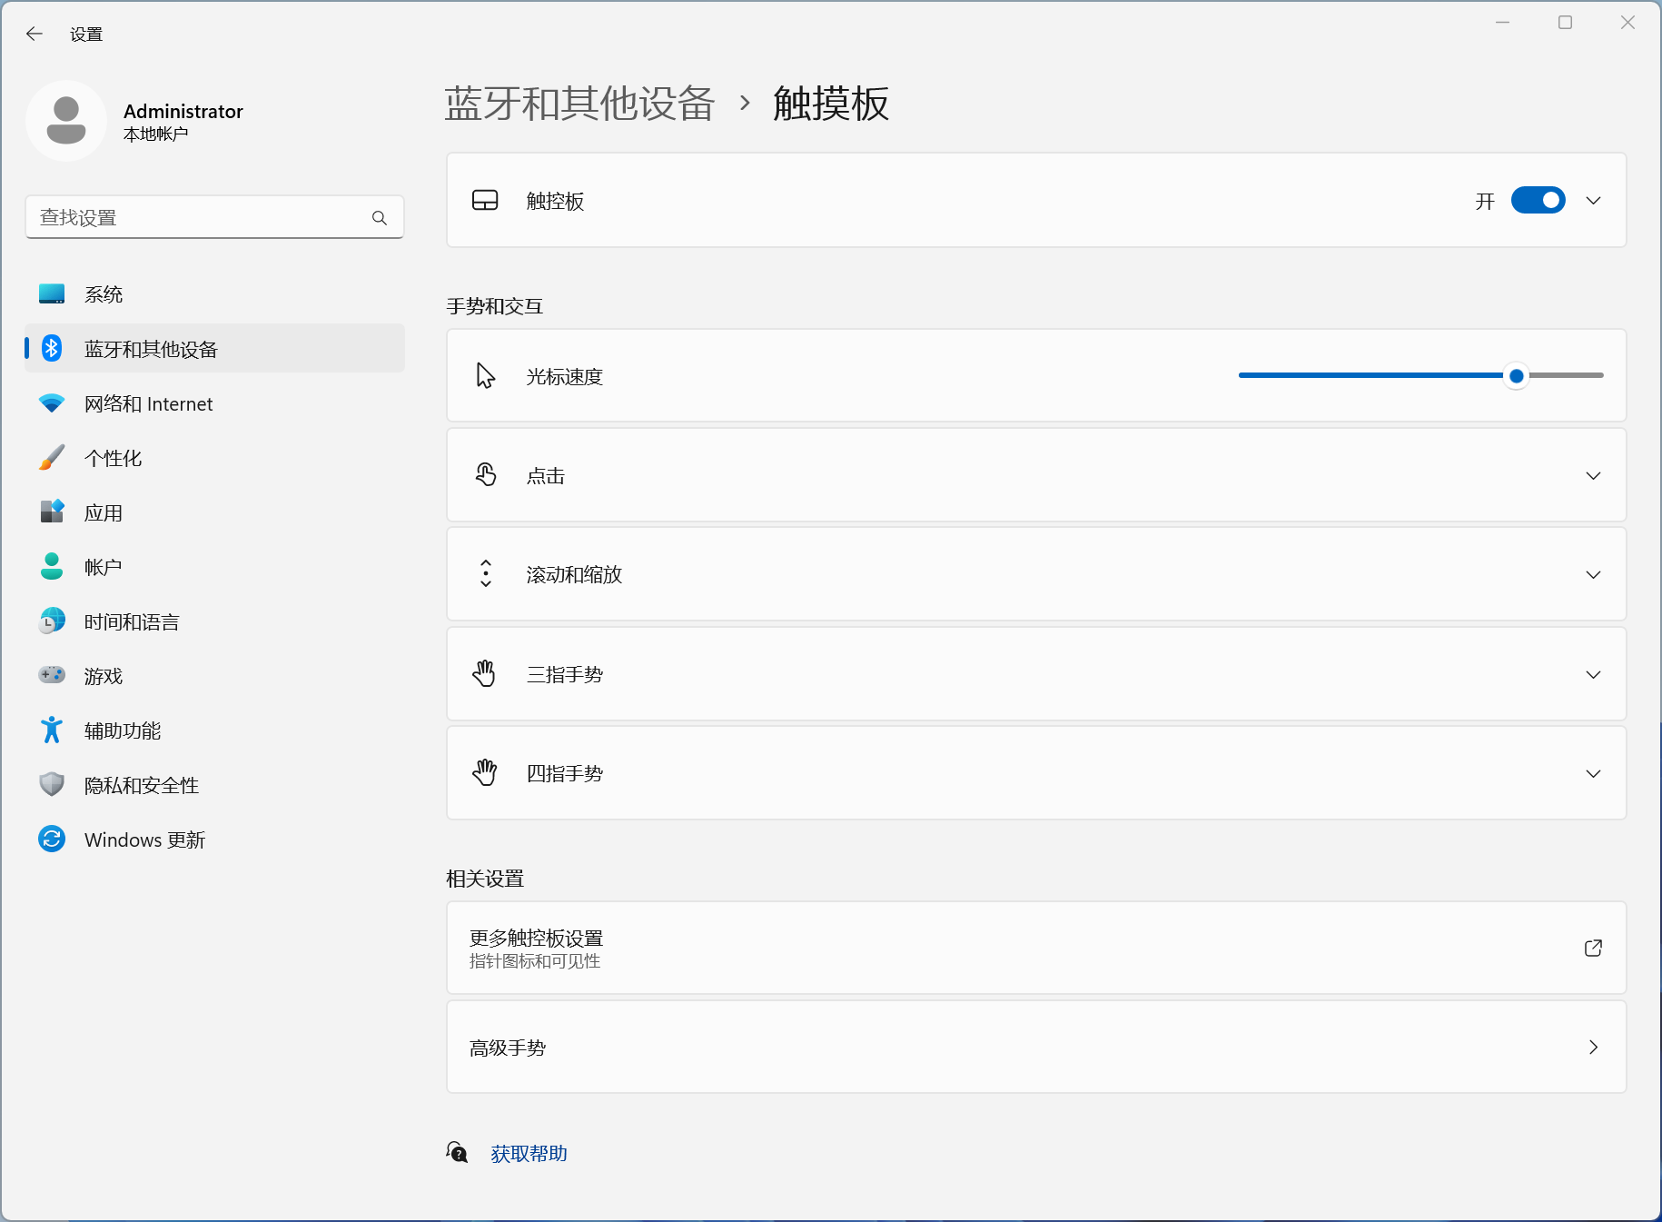Viewport: 1662px width, 1222px height.
Task: Click the Windows 更新 sync icon
Action: point(52,840)
